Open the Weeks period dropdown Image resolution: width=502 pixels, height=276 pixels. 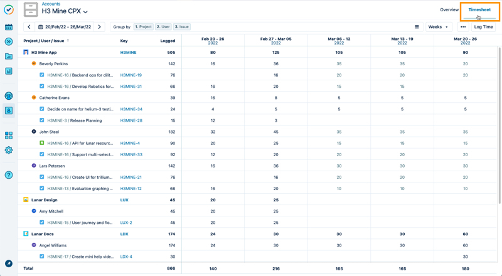point(438,27)
